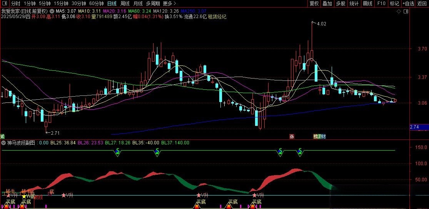
Task: Expand the 神马波段副图 indicator dropdown
Action: pyautogui.click(x=4, y=143)
